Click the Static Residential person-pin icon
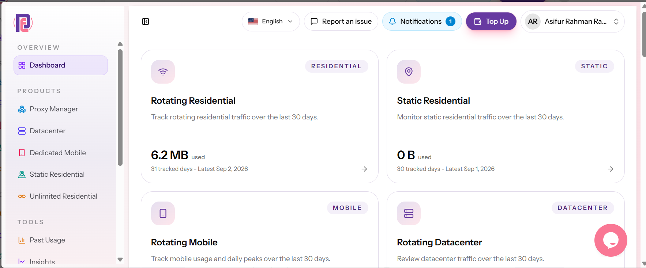Screen dimensions: 646x268 22,175
